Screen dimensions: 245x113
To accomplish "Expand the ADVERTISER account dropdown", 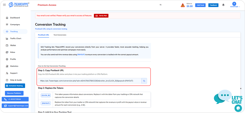I will point(235,7).
